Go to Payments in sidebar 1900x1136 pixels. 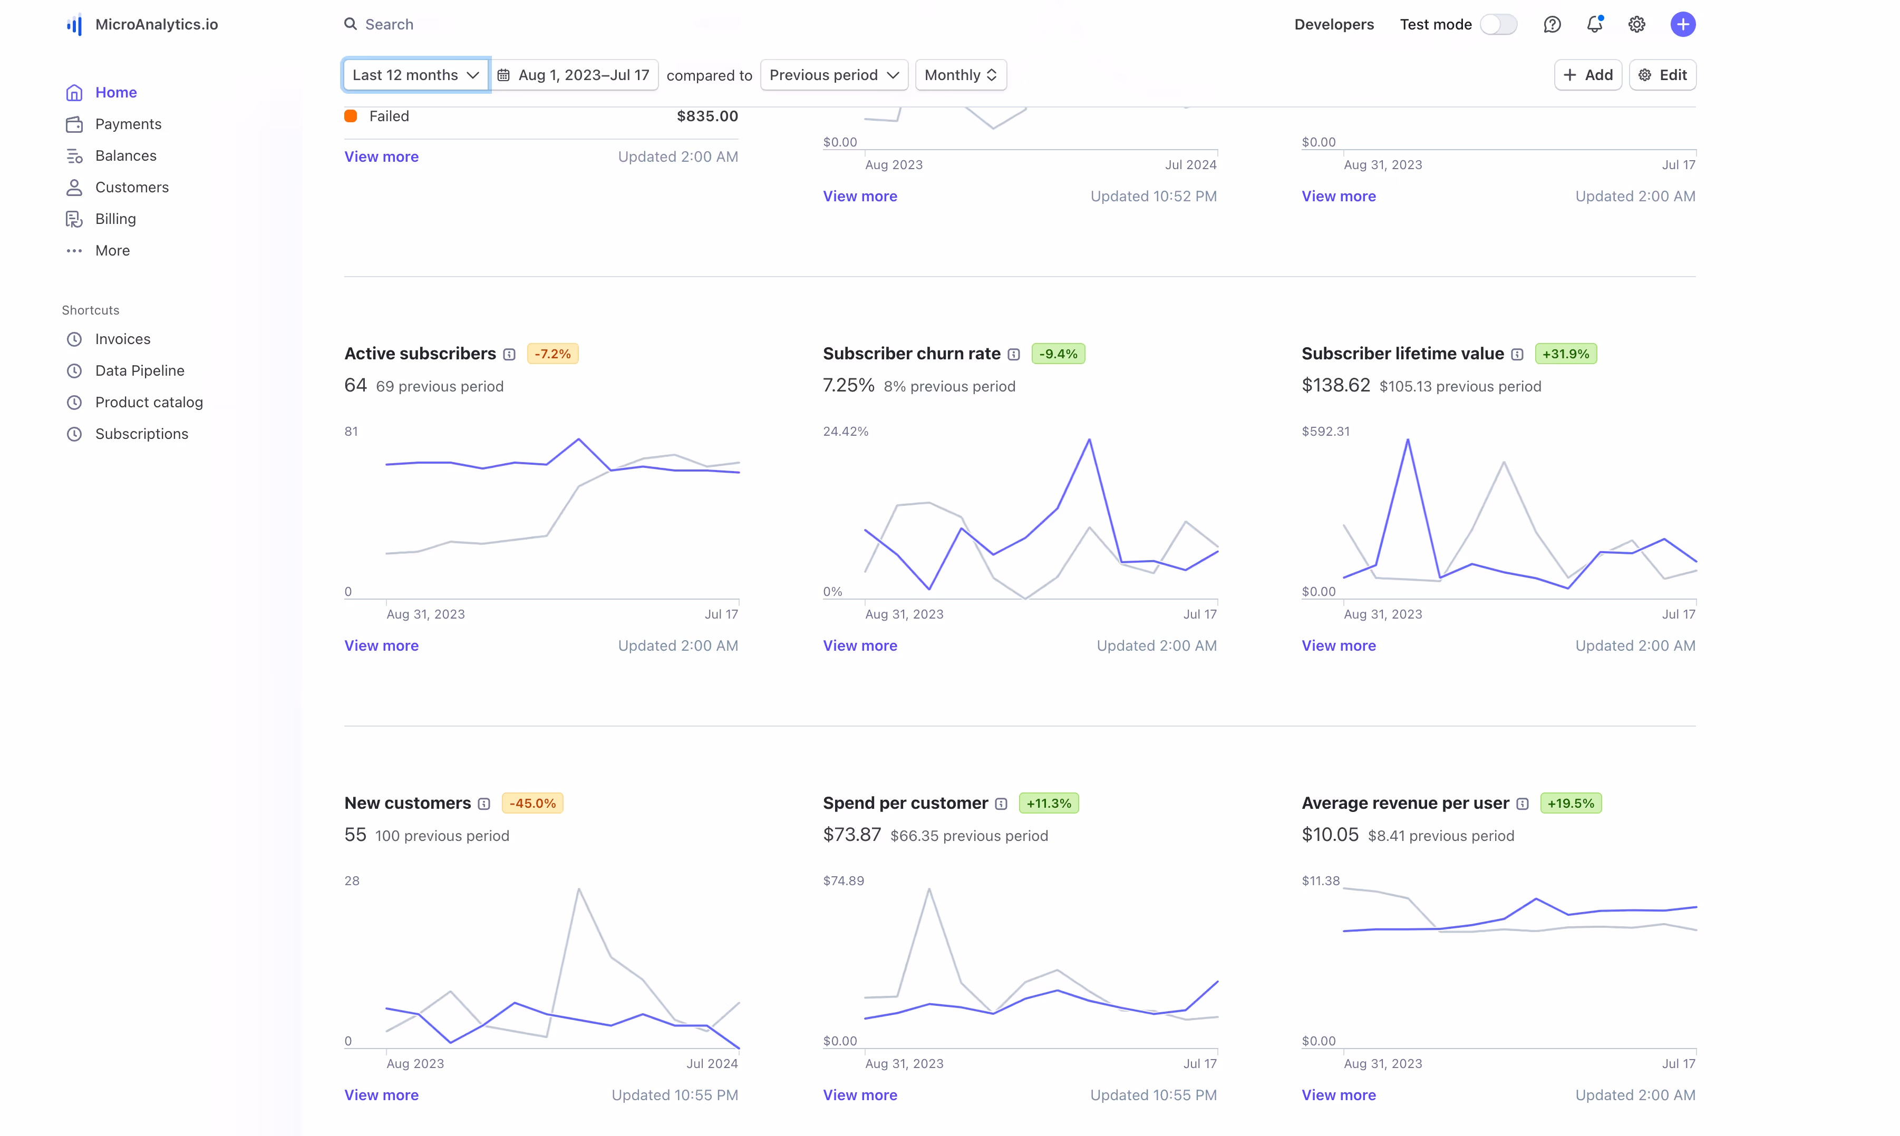128,124
